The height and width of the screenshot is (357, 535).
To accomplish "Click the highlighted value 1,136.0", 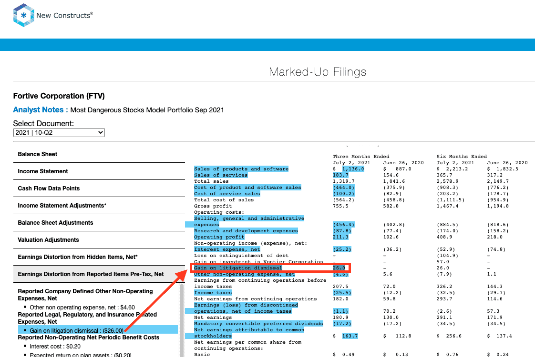I will 353,169.
